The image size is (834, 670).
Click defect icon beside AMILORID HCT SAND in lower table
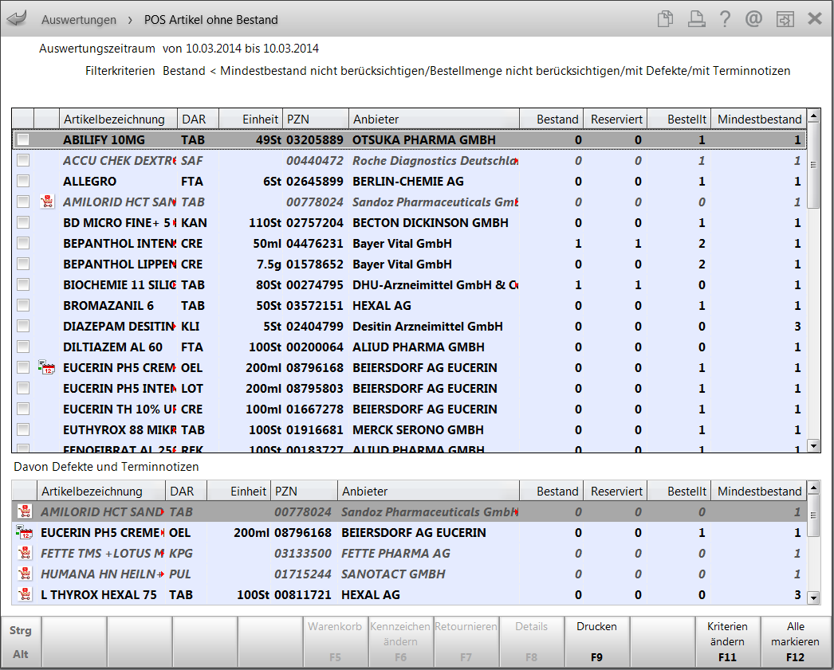tap(25, 511)
